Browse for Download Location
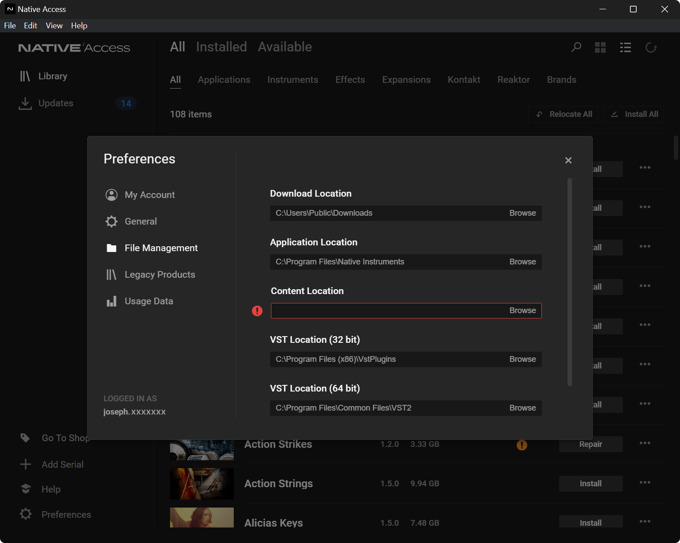The height and width of the screenshot is (543, 680). point(522,213)
